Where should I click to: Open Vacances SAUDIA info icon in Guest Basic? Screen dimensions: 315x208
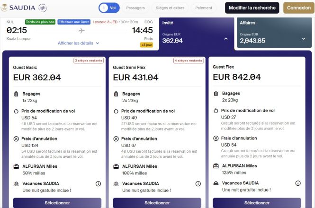pyautogui.click(x=98, y=184)
